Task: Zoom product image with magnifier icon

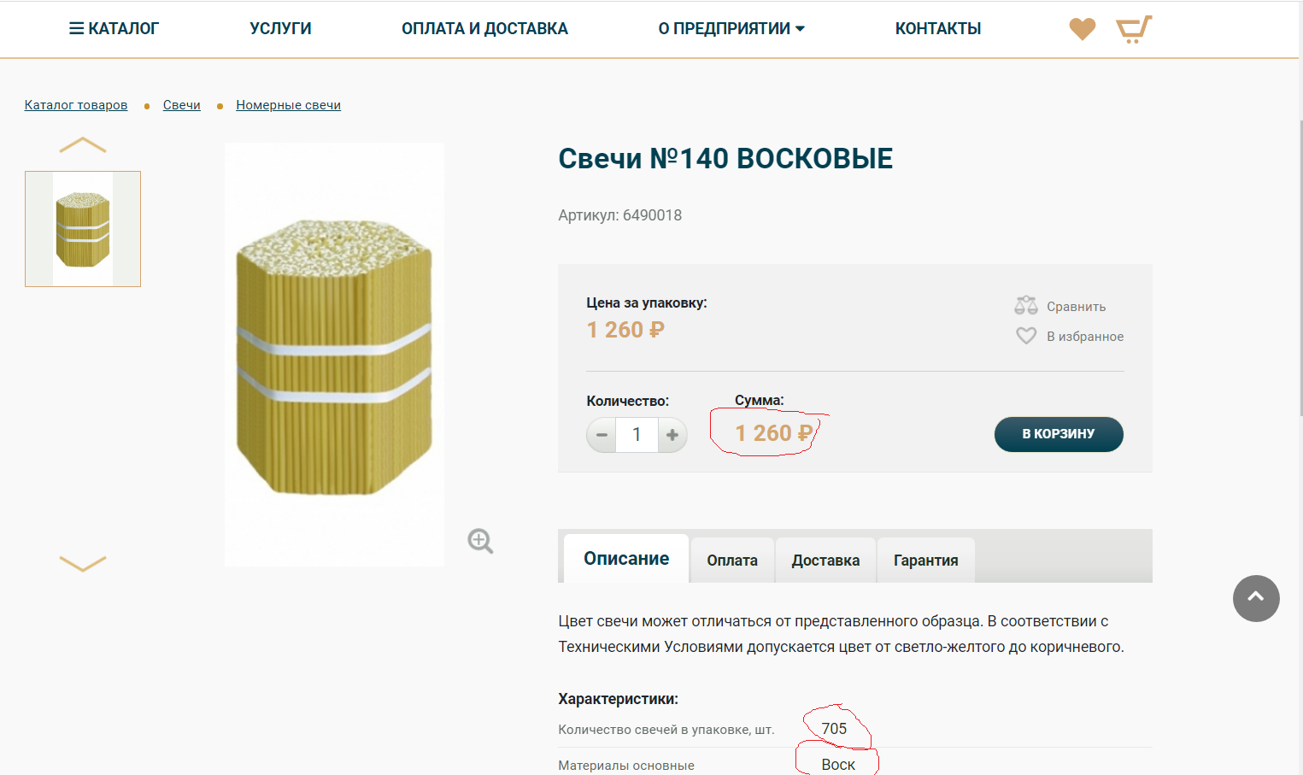Action: (480, 541)
